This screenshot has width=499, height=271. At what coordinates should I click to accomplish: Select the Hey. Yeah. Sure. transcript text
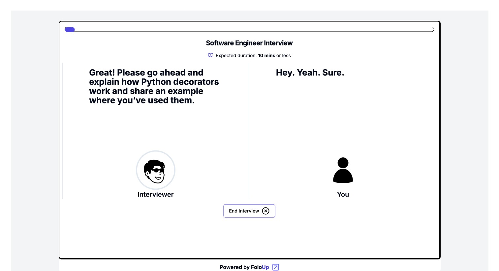coord(310,72)
